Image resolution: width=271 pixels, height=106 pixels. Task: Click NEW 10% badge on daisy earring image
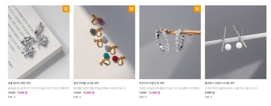tap(66, 9)
